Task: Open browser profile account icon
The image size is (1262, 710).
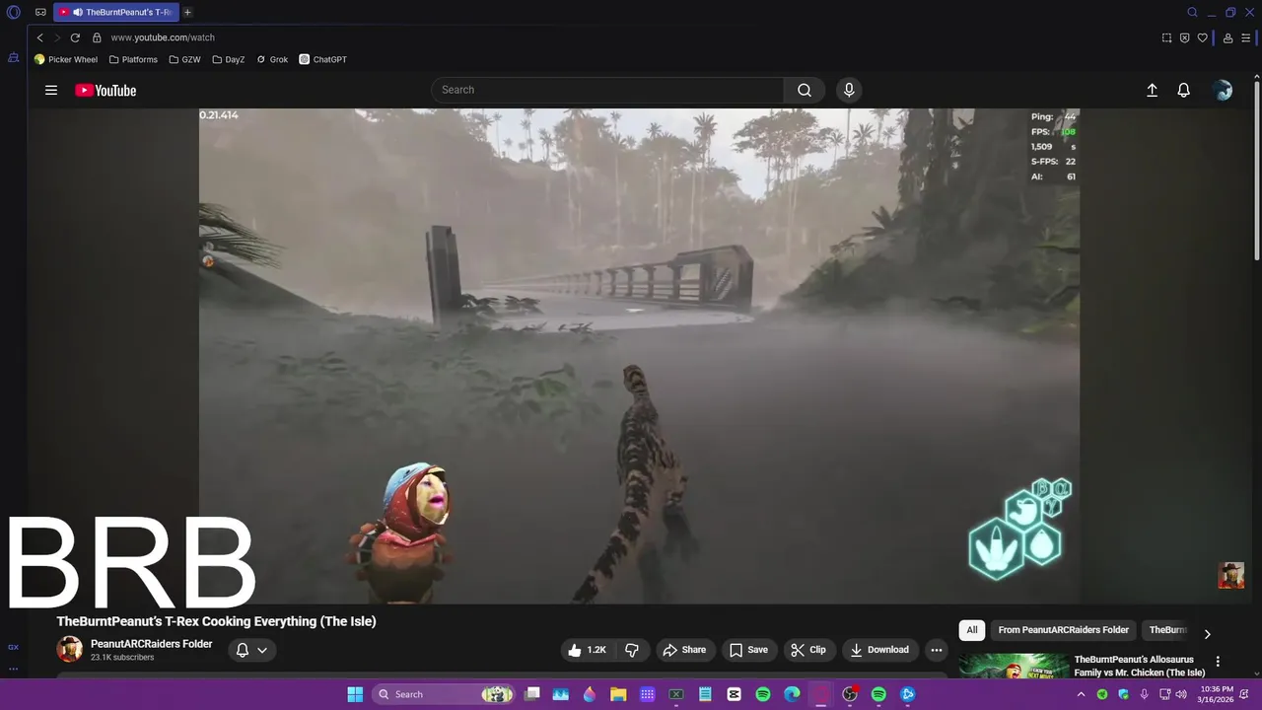Action: (x=1227, y=37)
